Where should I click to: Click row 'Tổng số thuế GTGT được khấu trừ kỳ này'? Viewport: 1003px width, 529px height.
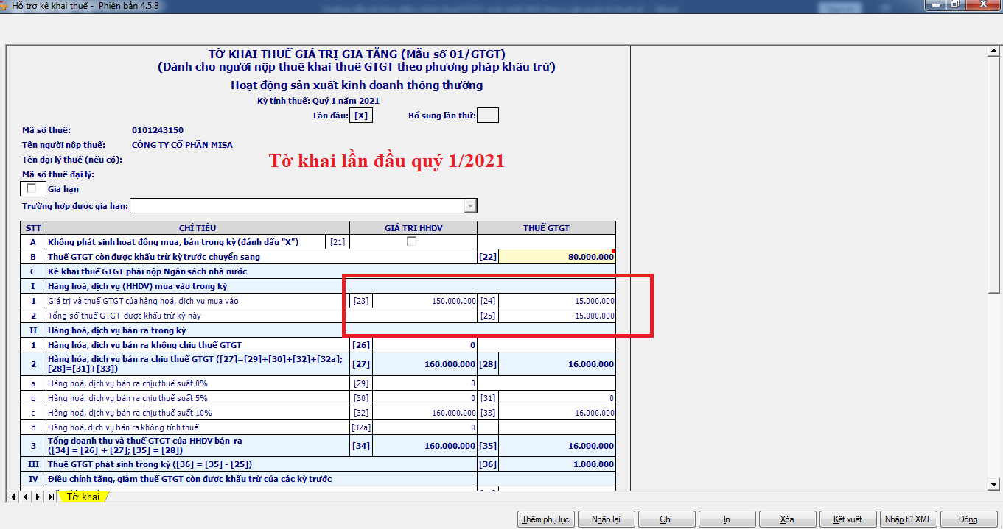click(318, 316)
